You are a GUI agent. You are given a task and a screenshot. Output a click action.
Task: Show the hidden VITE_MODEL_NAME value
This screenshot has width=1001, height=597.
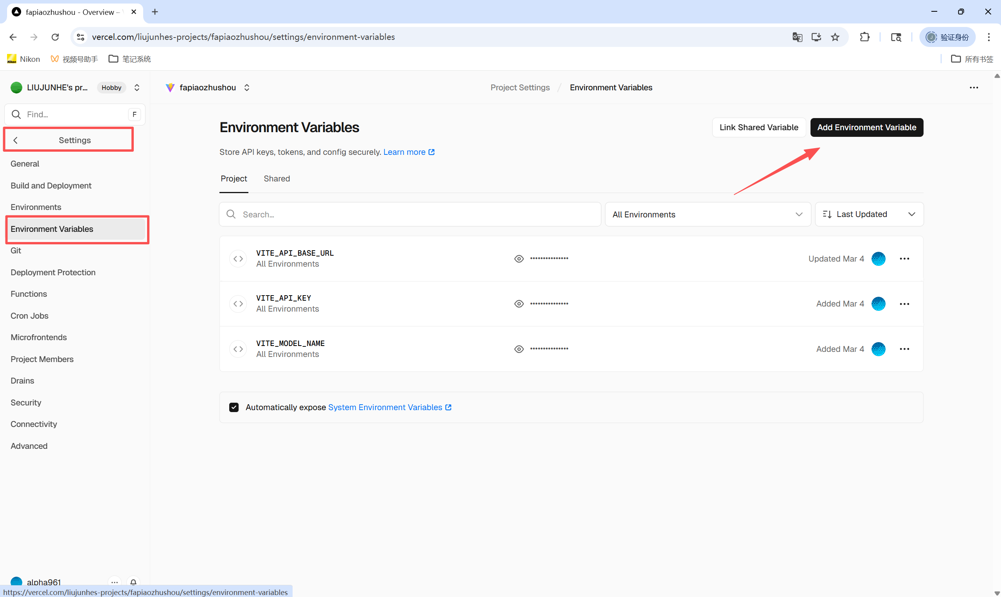(x=519, y=349)
